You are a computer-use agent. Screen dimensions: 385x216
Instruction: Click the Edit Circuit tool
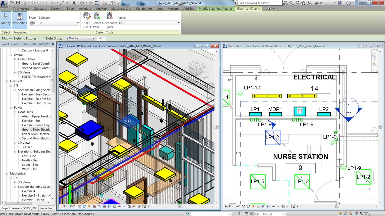pyautogui.click(x=87, y=21)
